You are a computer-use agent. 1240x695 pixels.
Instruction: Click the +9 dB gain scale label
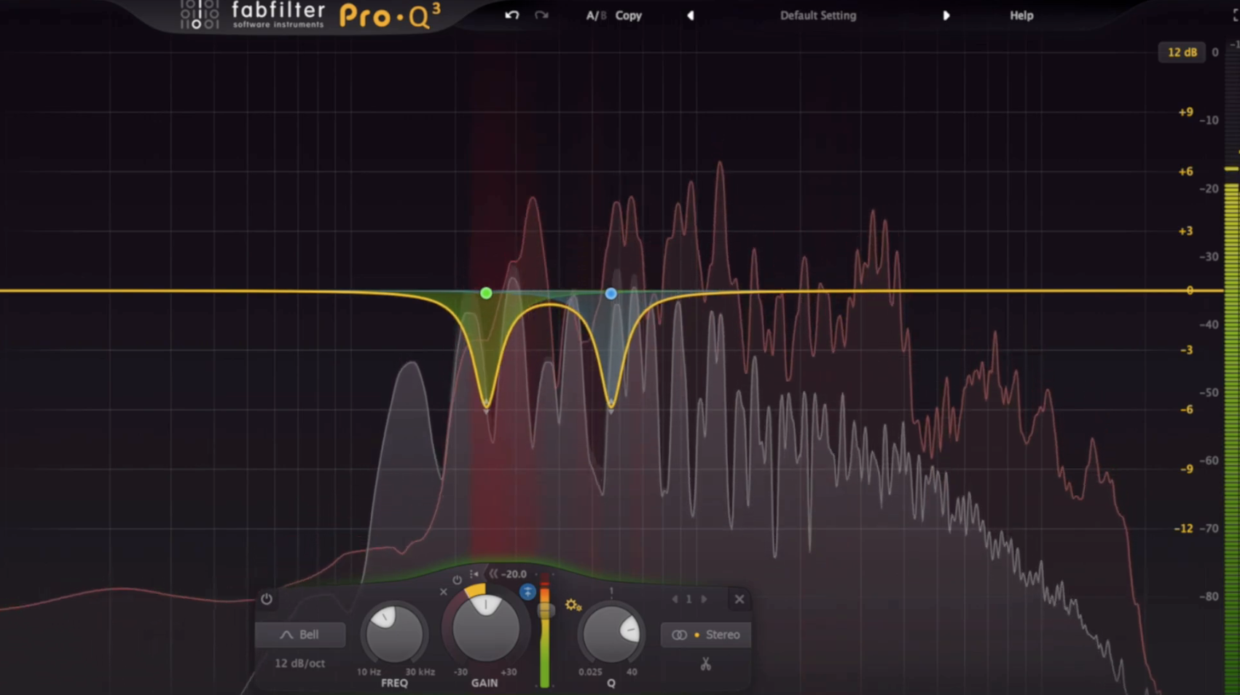(x=1185, y=112)
